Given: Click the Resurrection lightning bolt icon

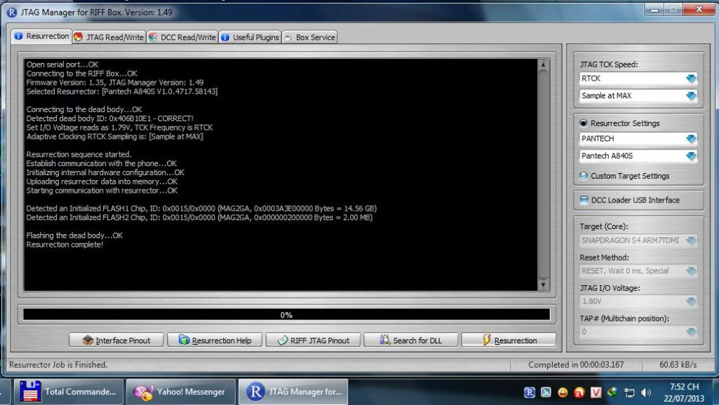Looking at the screenshot, I should pyautogui.click(x=487, y=340).
